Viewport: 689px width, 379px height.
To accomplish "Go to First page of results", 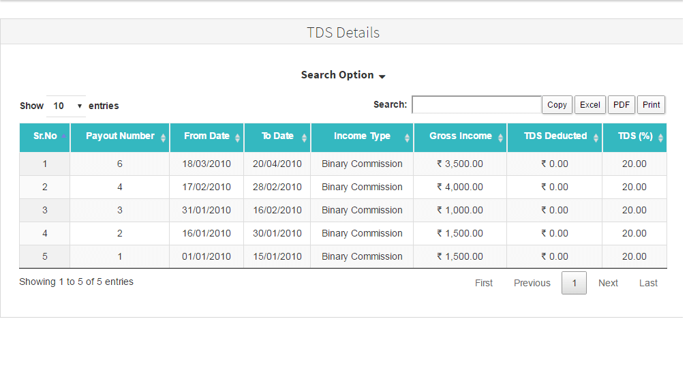I will (x=484, y=283).
